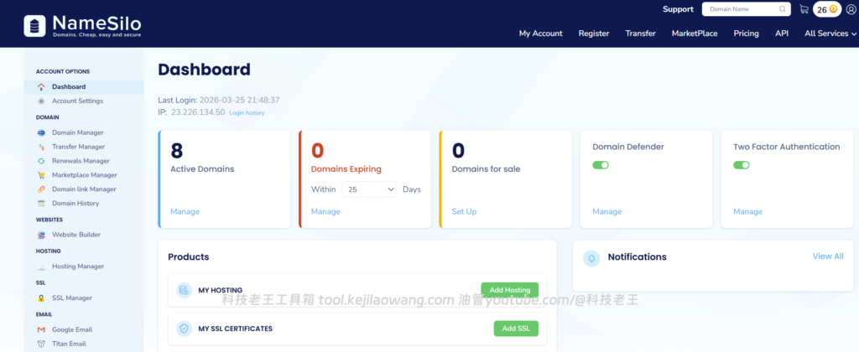Click the IP address 23.226.134.50

pos(198,112)
